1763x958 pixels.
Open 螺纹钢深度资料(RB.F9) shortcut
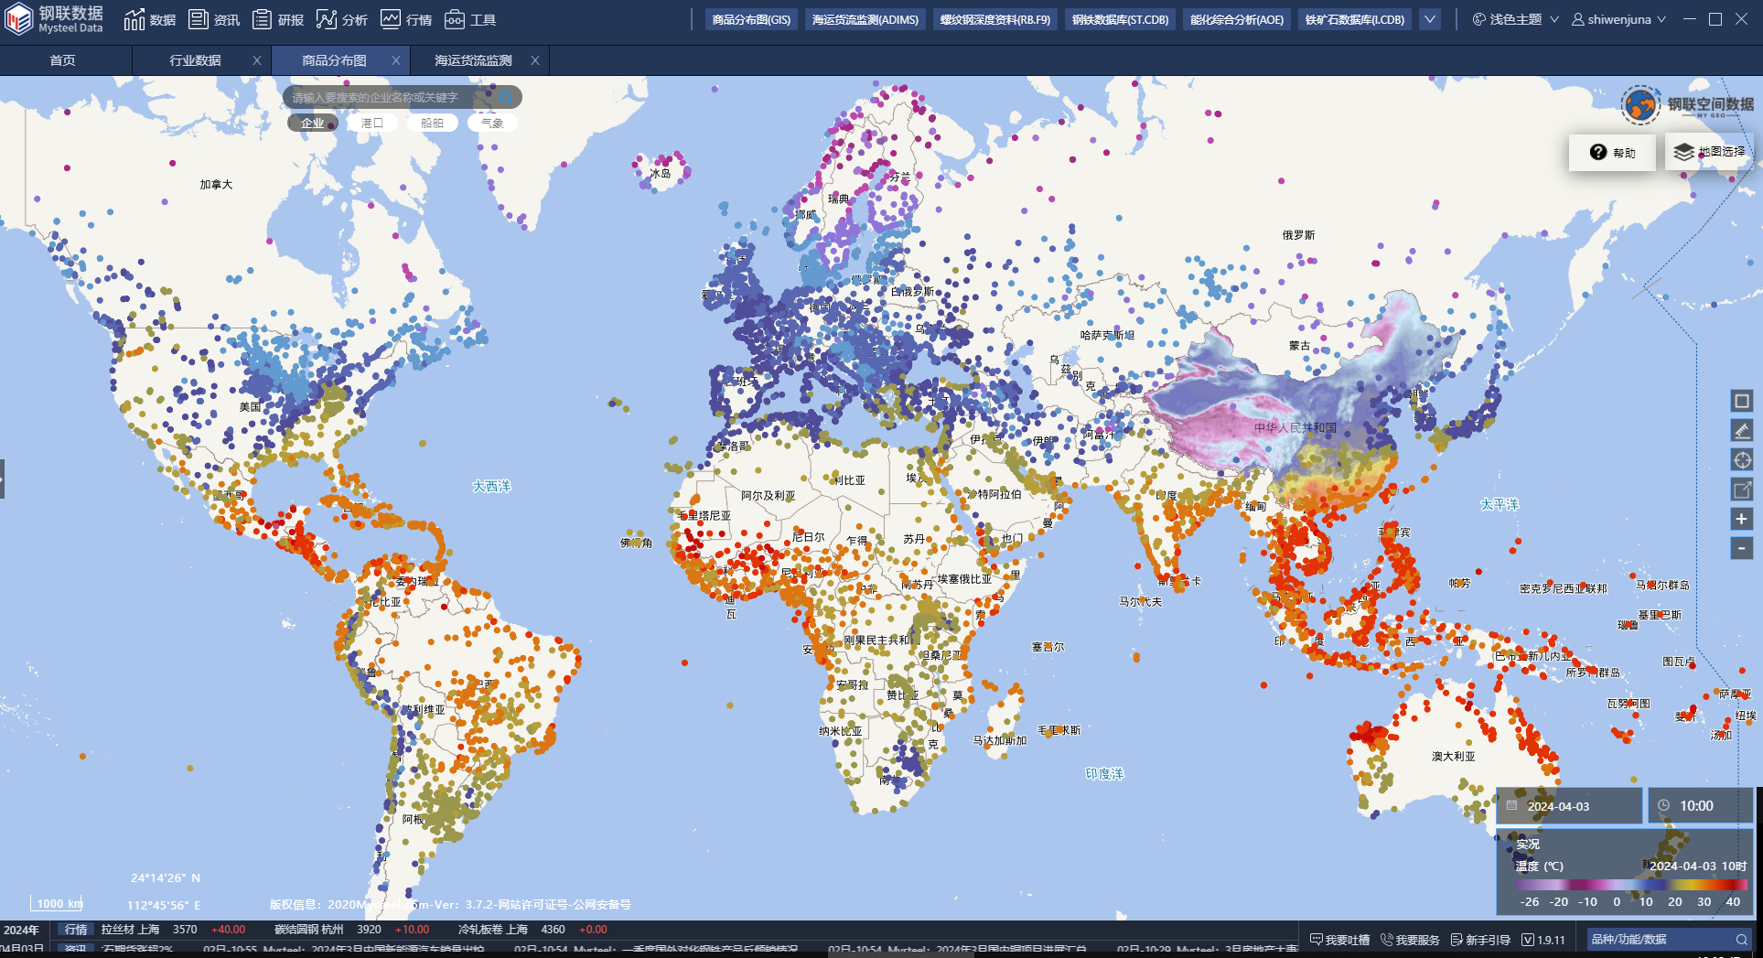tap(995, 19)
